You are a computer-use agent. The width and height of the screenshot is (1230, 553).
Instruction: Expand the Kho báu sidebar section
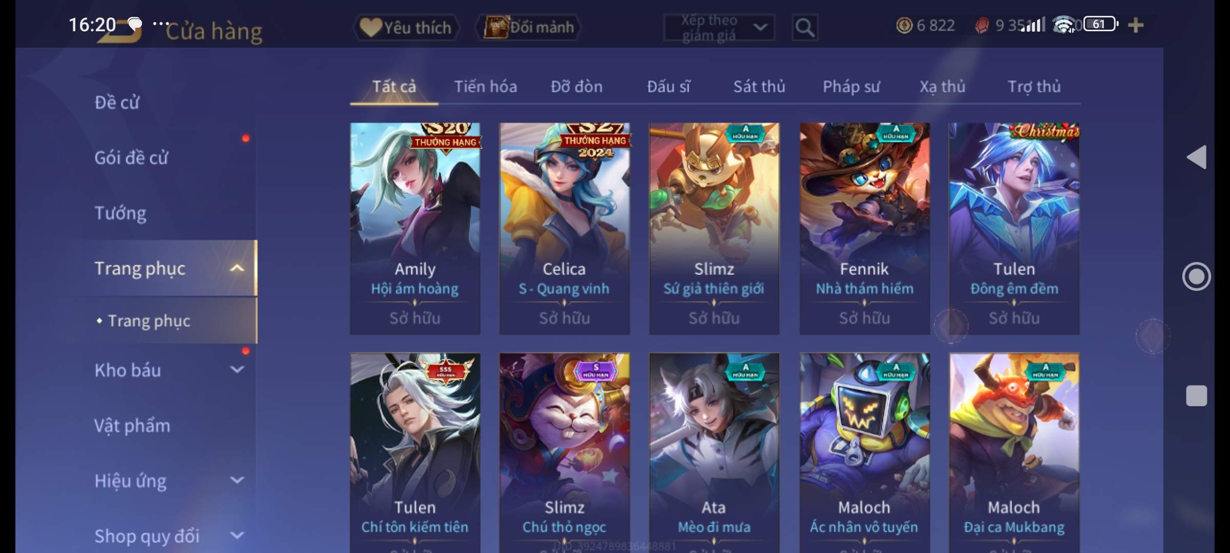pos(237,369)
